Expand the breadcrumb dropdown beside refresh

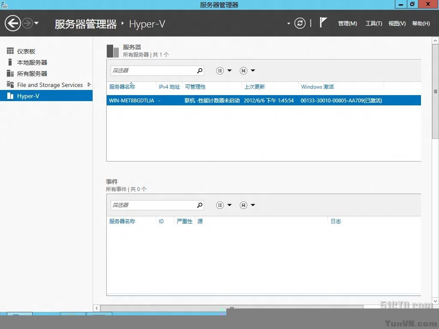click(x=289, y=24)
